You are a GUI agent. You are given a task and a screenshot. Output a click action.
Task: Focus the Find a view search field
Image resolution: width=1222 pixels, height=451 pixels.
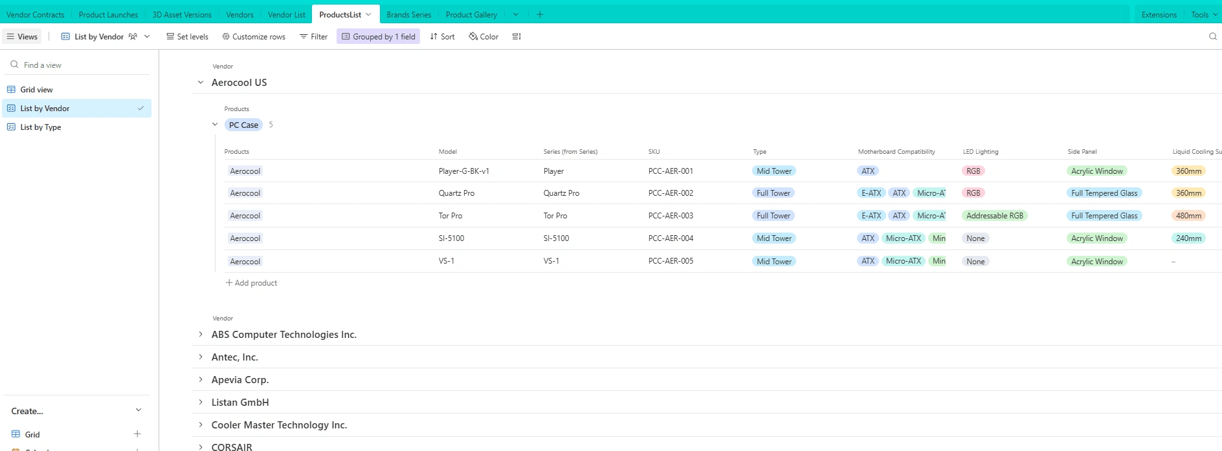click(78, 65)
